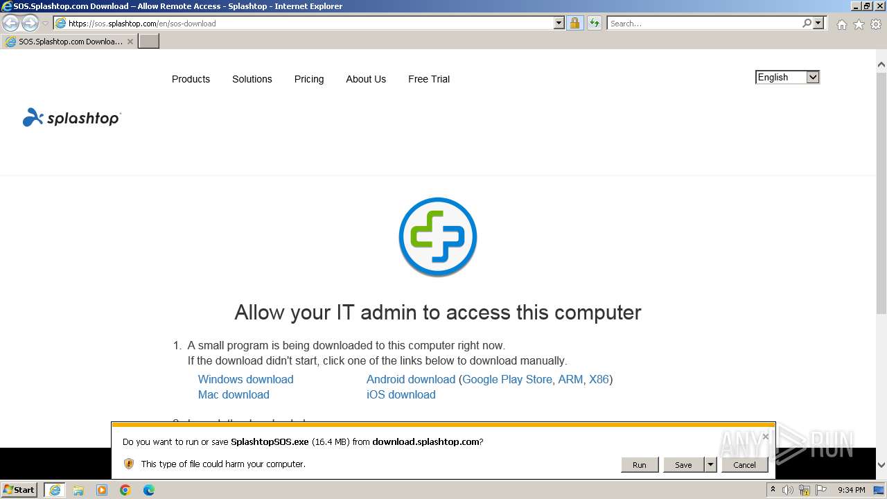
Task: Open the recent pages dropdown arrow
Action: tap(45, 24)
